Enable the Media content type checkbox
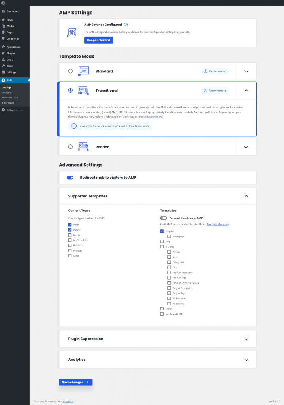This screenshot has width=284, height=405. click(70, 235)
